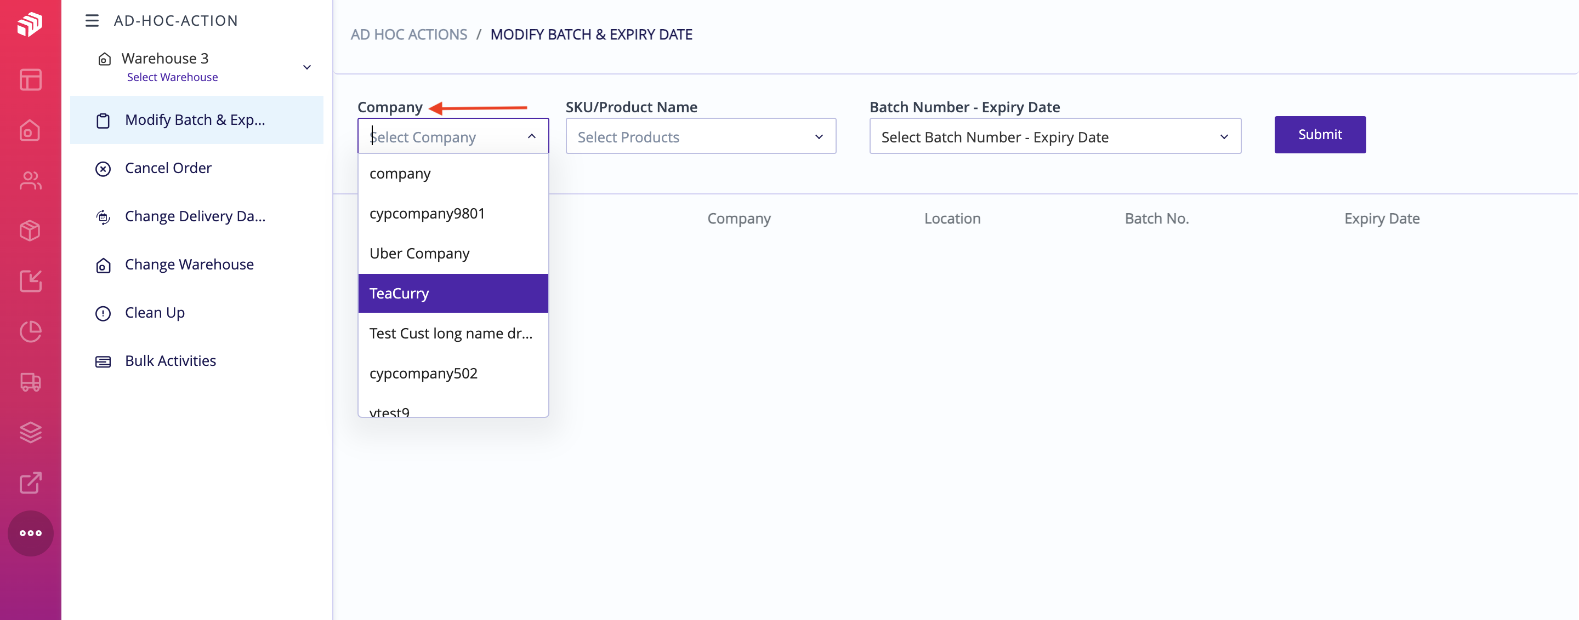Open the Select Batch Number - Expiry Date dropdown
The width and height of the screenshot is (1579, 620).
[x=1055, y=136]
